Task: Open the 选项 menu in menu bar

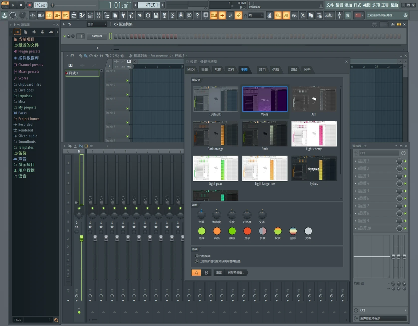Action: (376, 5)
